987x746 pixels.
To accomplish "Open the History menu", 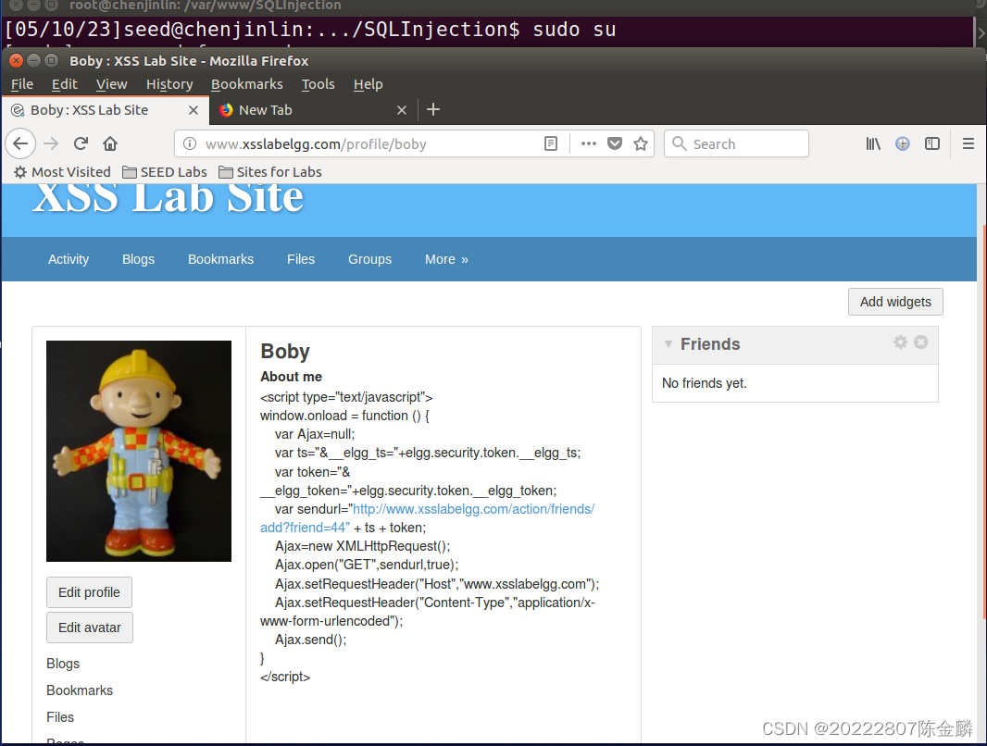I will pyautogui.click(x=169, y=84).
